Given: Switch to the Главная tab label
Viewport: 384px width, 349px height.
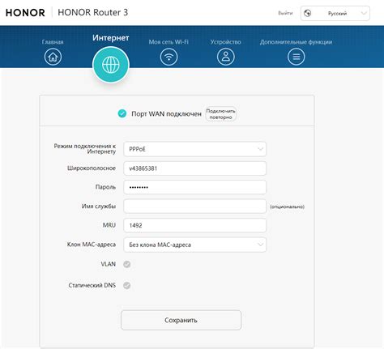Looking at the screenshot, I should (53, 42).
